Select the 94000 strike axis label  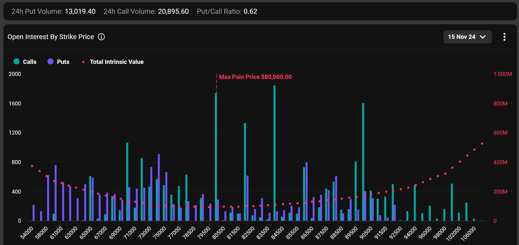pos(411,233)
